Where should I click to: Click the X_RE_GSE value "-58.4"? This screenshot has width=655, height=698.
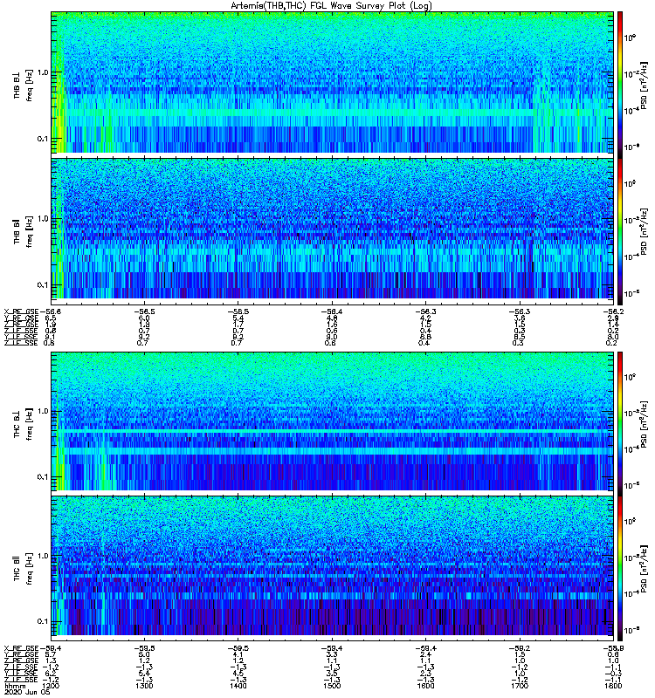(x=332, y=311)
